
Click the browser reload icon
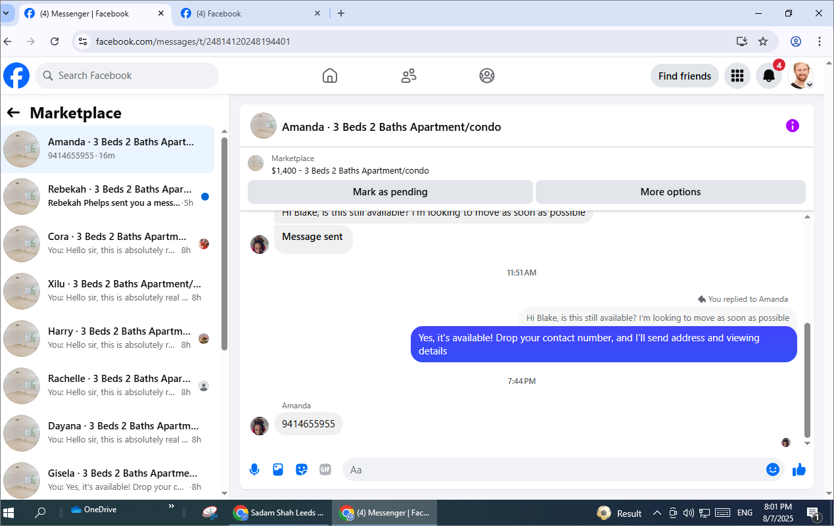55,41
